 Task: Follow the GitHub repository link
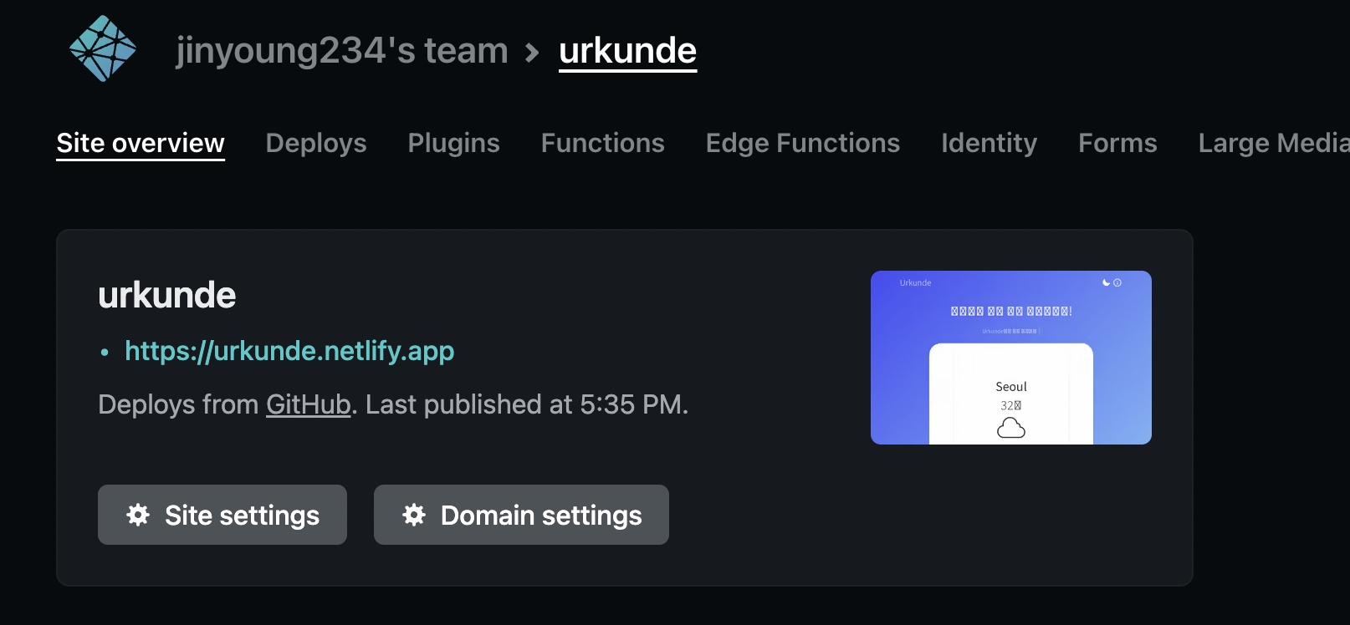[x=308, y=404]
